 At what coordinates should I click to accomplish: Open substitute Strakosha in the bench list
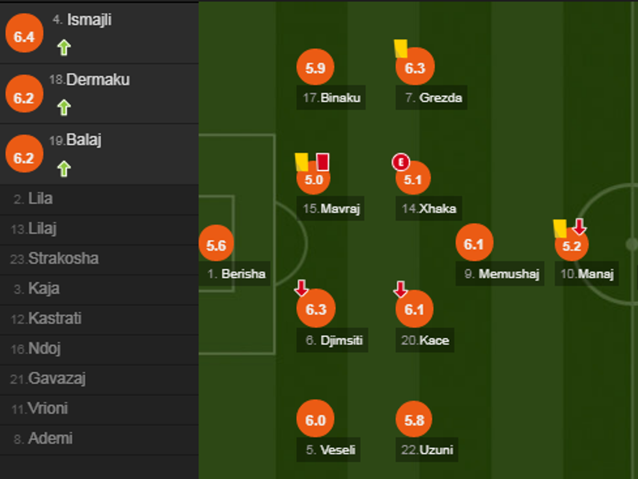tap(63, 258)
